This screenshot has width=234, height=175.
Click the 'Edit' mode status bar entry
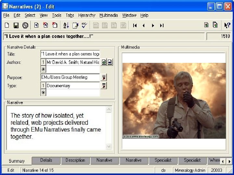(11, 170)
